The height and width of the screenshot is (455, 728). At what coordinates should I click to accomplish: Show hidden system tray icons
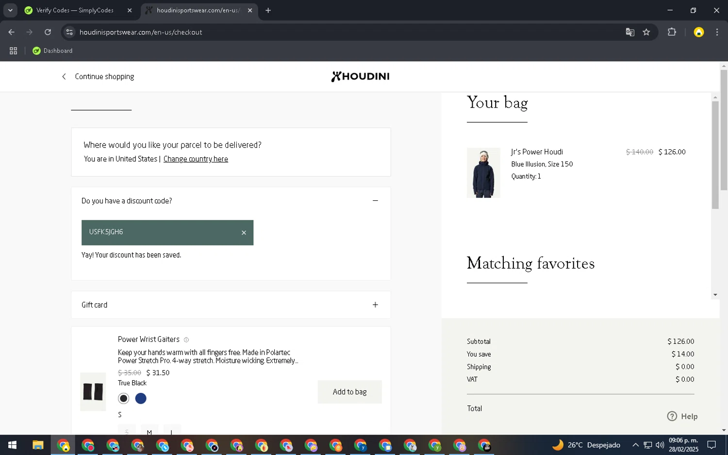coord(635,445)
